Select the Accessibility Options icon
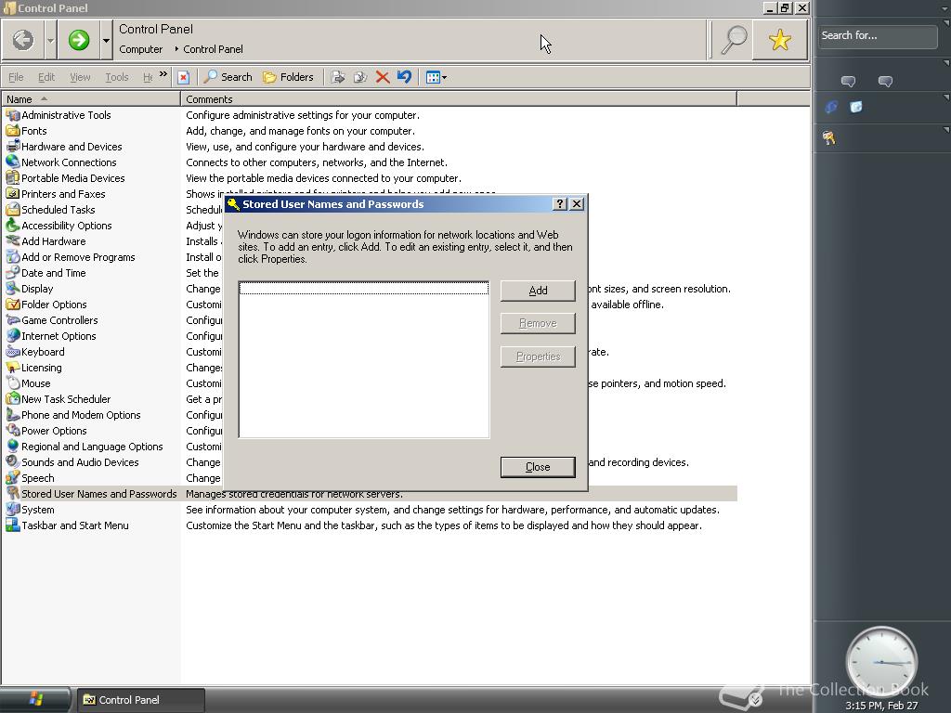 tap(13, 225)
